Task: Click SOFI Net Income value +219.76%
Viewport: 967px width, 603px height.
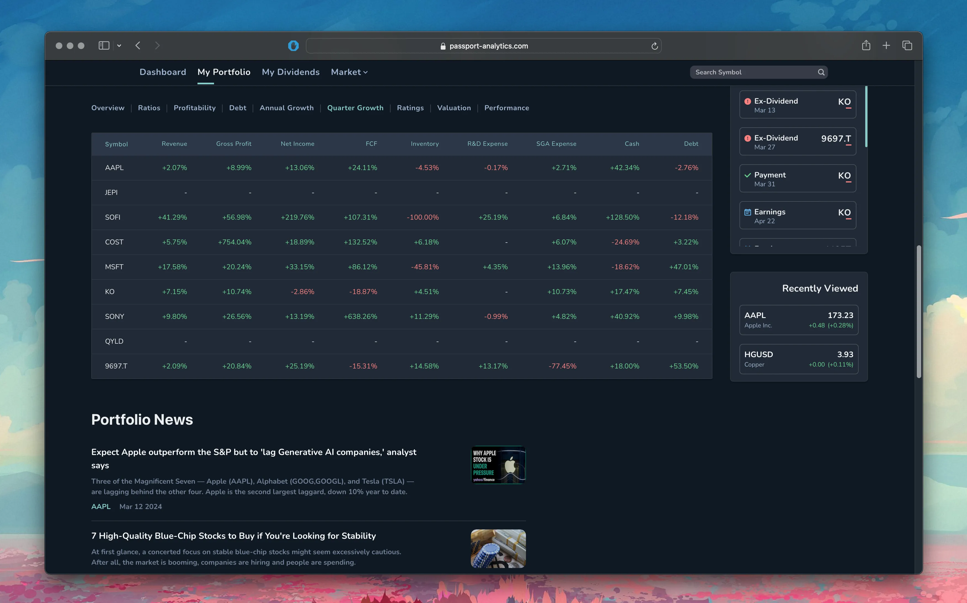Action: [x=297, y=217]
